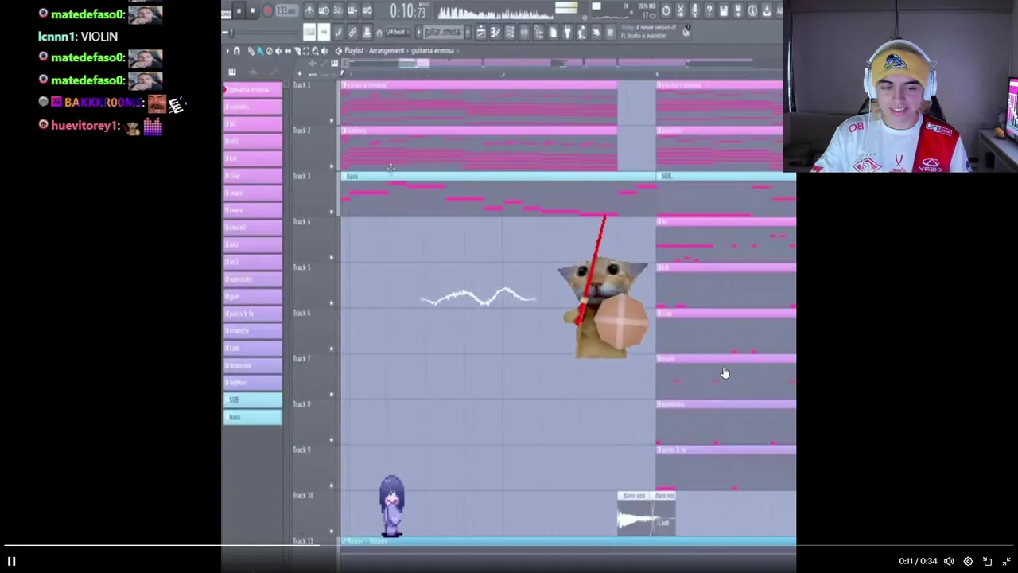The width and height of the screenshot is (1018, 573).
Task: Select the playlist playback speaker tool
Action: (x=324, y=51)
